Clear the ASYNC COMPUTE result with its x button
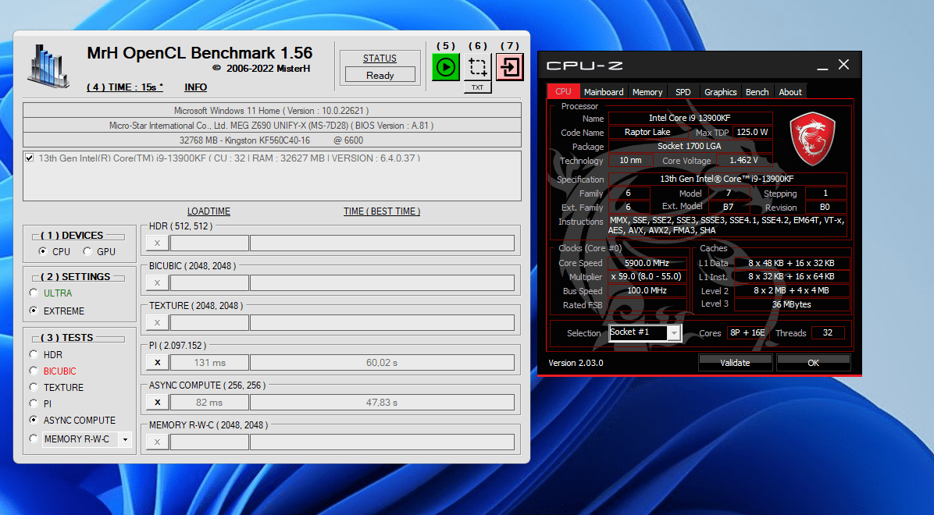The height and width of the screenshot is (515, 934). (x=157, y=403)
